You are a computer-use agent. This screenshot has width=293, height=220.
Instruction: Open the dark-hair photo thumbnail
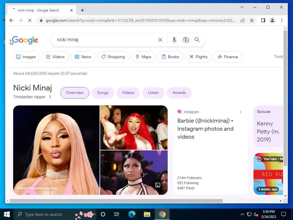(x=134, y=172)
